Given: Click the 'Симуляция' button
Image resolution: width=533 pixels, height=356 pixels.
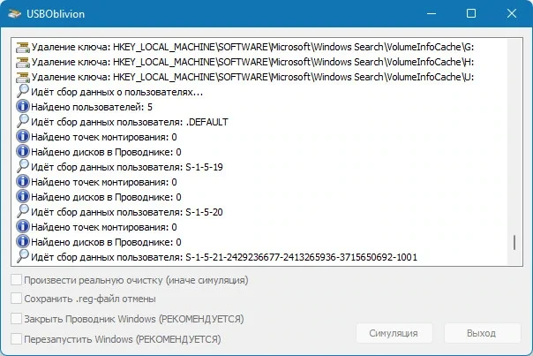Looking at the screenshot, I should pyautogui.click(x=394, y=333).
